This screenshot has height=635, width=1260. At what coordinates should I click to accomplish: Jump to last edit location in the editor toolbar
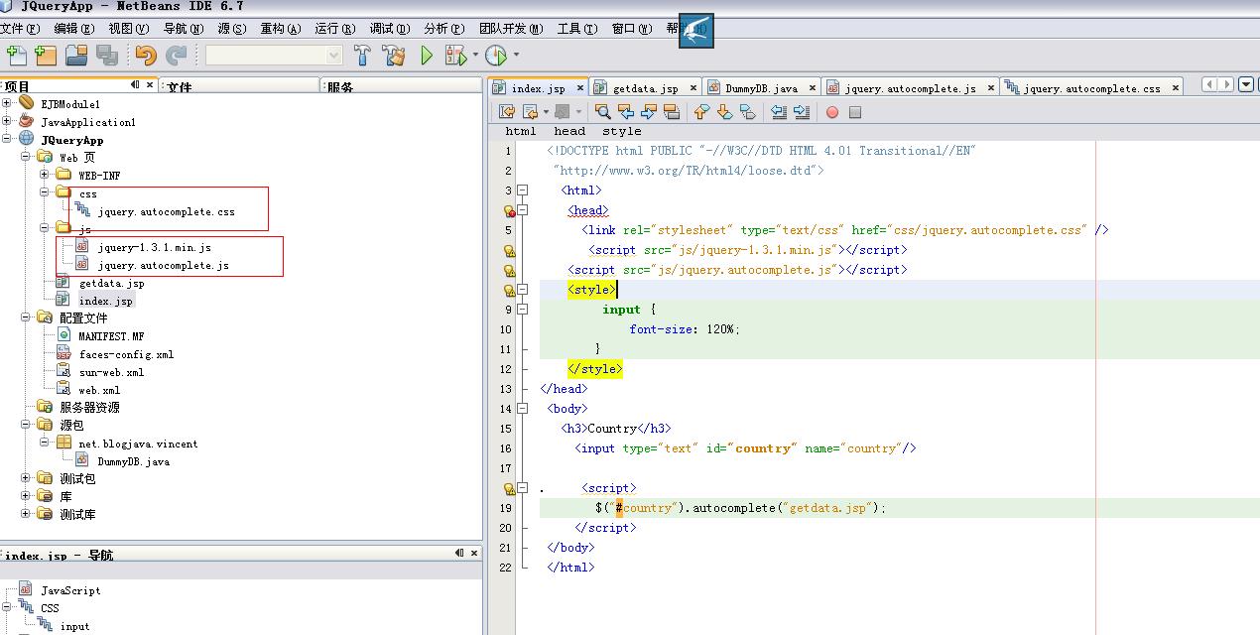pyautogui.click(x=507, y=112)
